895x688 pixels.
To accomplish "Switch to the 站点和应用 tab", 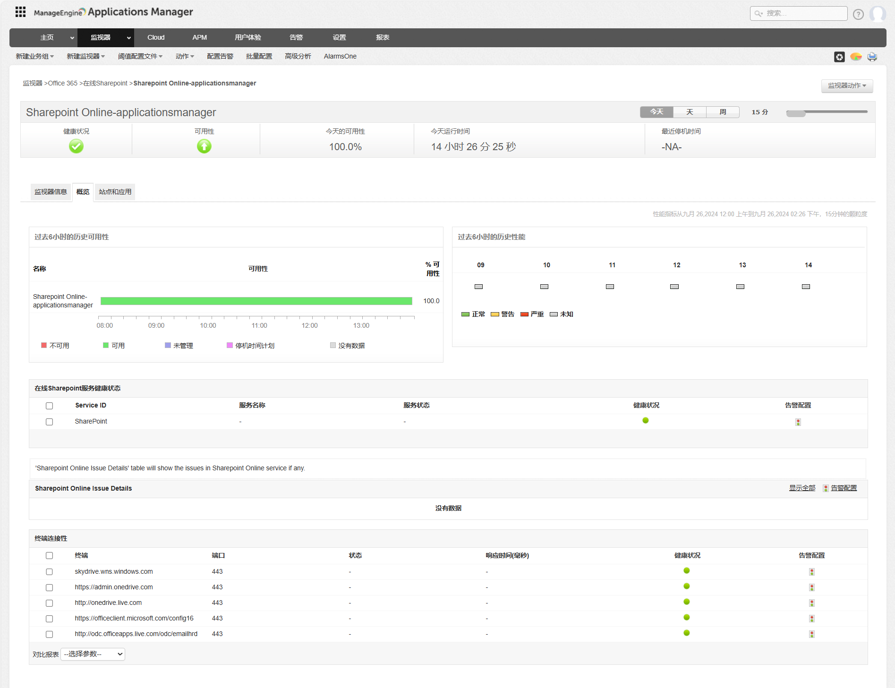I will pyautogui.click(x=115, y=192).
